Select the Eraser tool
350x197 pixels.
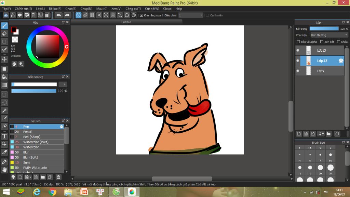click(x=4, y=34)
